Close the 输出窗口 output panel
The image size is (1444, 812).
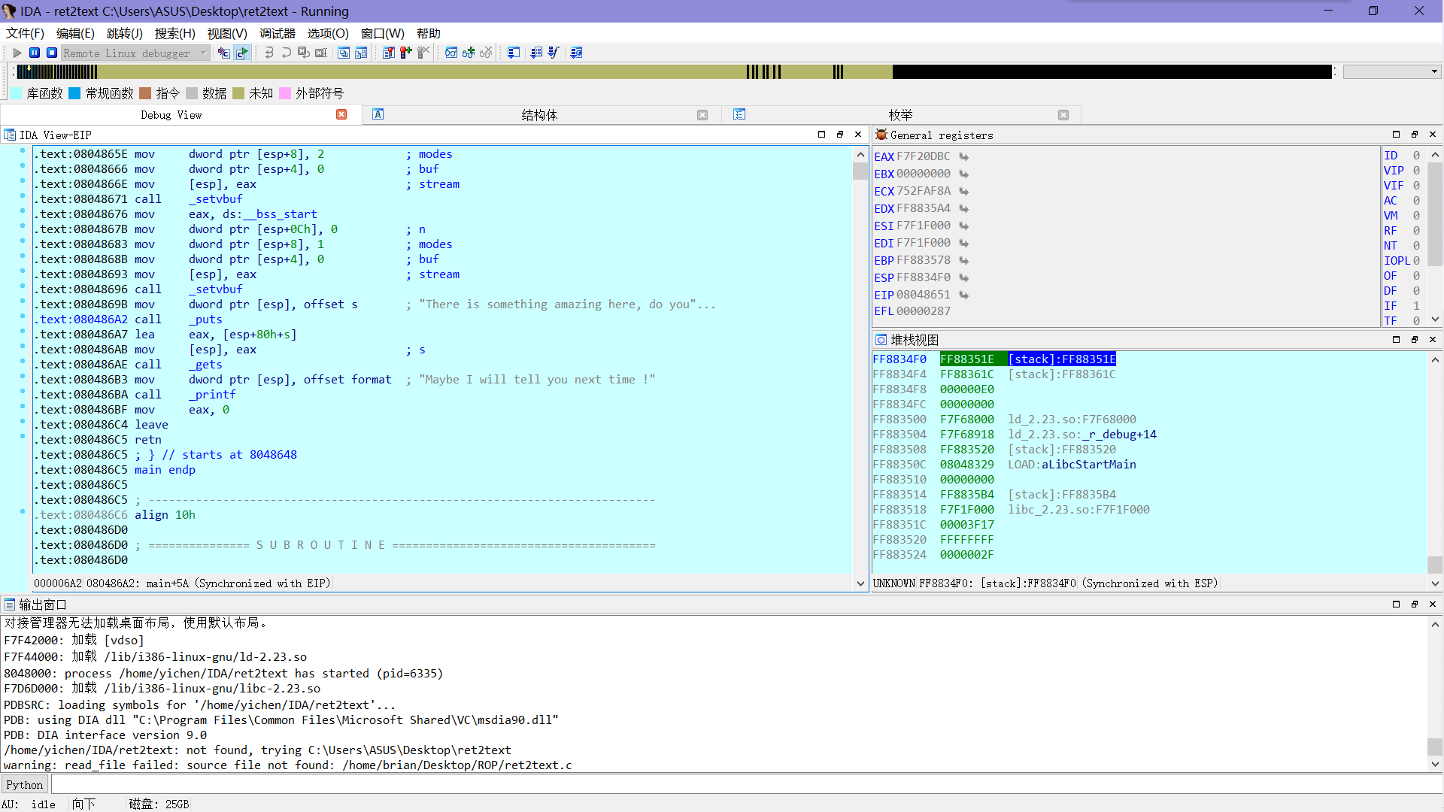(x=1433, y=604)
